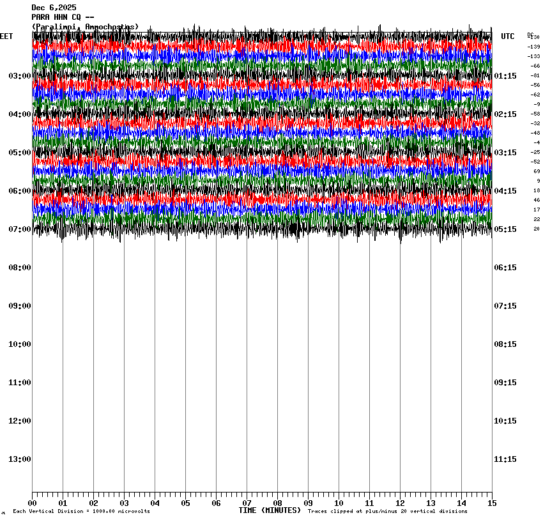Select the 05:15 UTC time label
This screenshot has height=520, width=543.
[505, 229]
